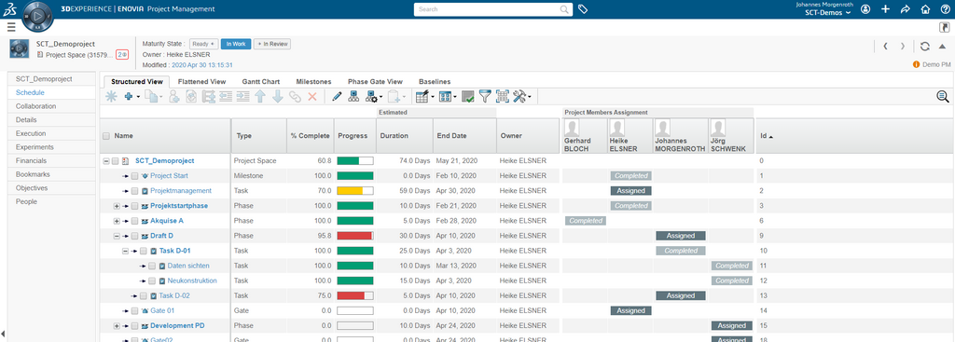Tick the select-all checkbox beside Name header

point(106,136)
